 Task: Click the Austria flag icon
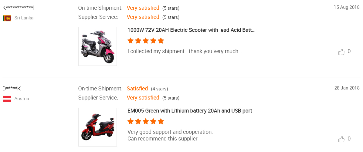click(x=7, y=99)
